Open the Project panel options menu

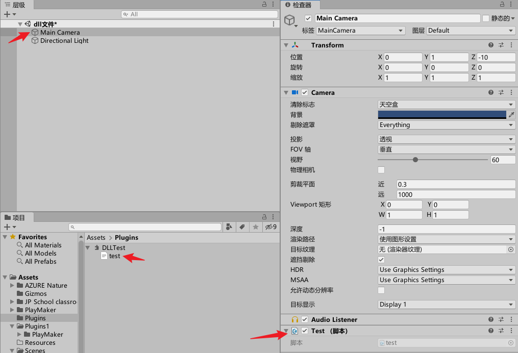273,217
